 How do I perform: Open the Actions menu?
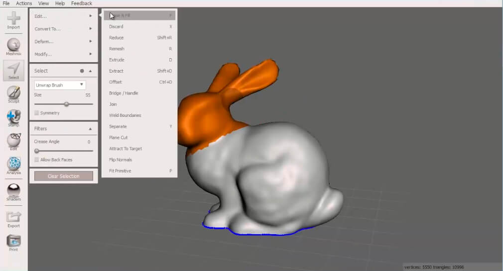point(24,3)
